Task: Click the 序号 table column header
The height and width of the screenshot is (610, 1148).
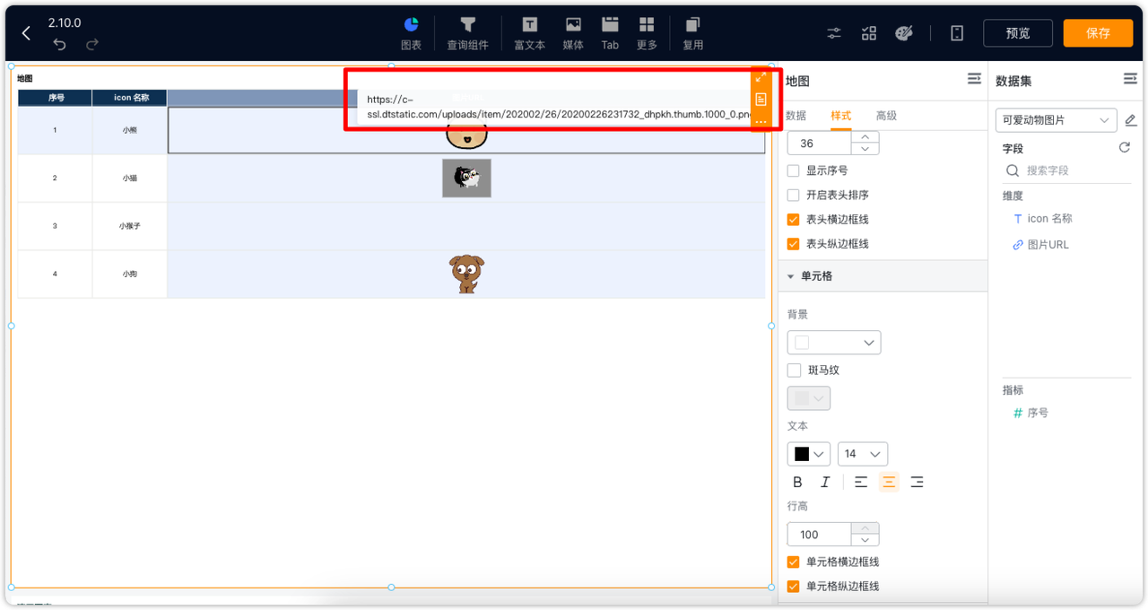Action: [55, 98]
